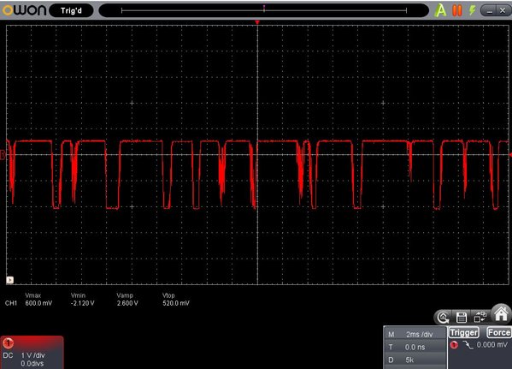The image size is (512, 369).
Task: Click the Force trigger button
Action: pyautogui.click(x=499, y=333)
